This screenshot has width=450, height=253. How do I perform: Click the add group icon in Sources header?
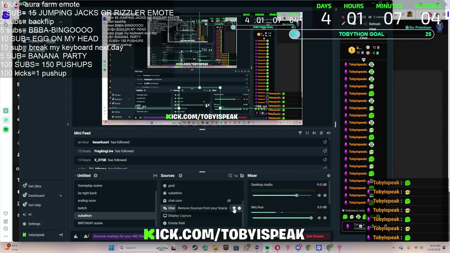click(x=230, y=176)
